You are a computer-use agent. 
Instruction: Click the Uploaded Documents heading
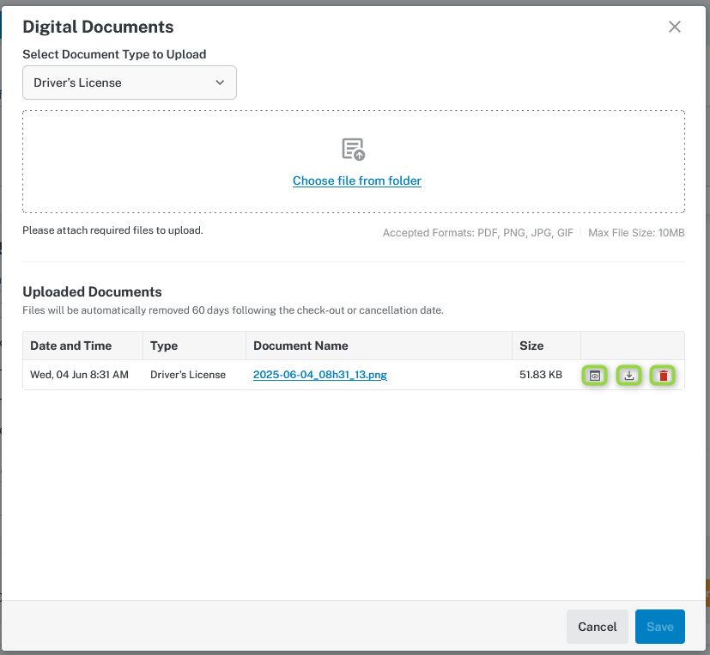click(x=92, y=292)
